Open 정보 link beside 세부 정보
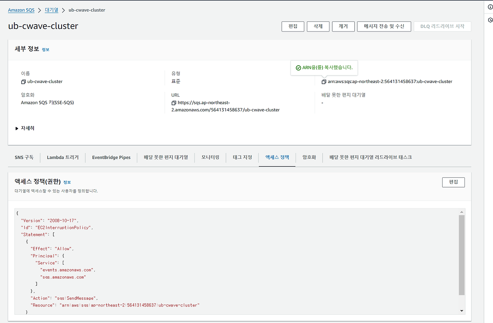This screenshot has width=493, height=323. click(x=45, y=50)
